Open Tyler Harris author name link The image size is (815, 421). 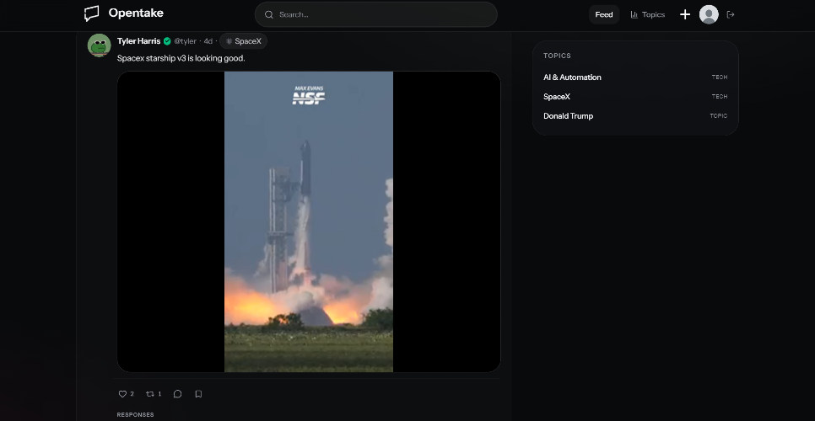click(138, 41)
